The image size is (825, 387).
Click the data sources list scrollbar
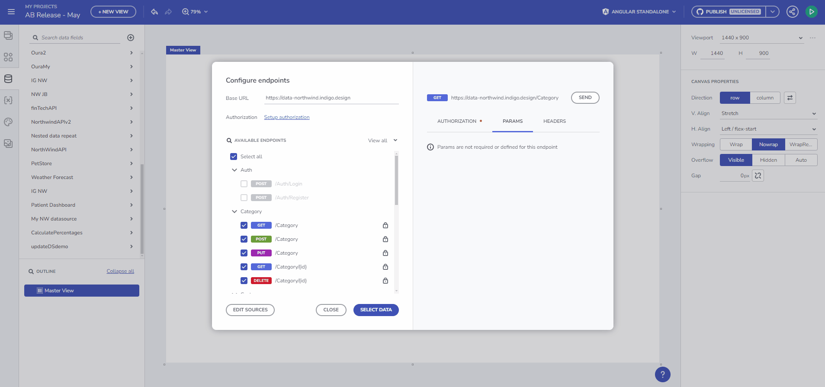click(142, 209)
